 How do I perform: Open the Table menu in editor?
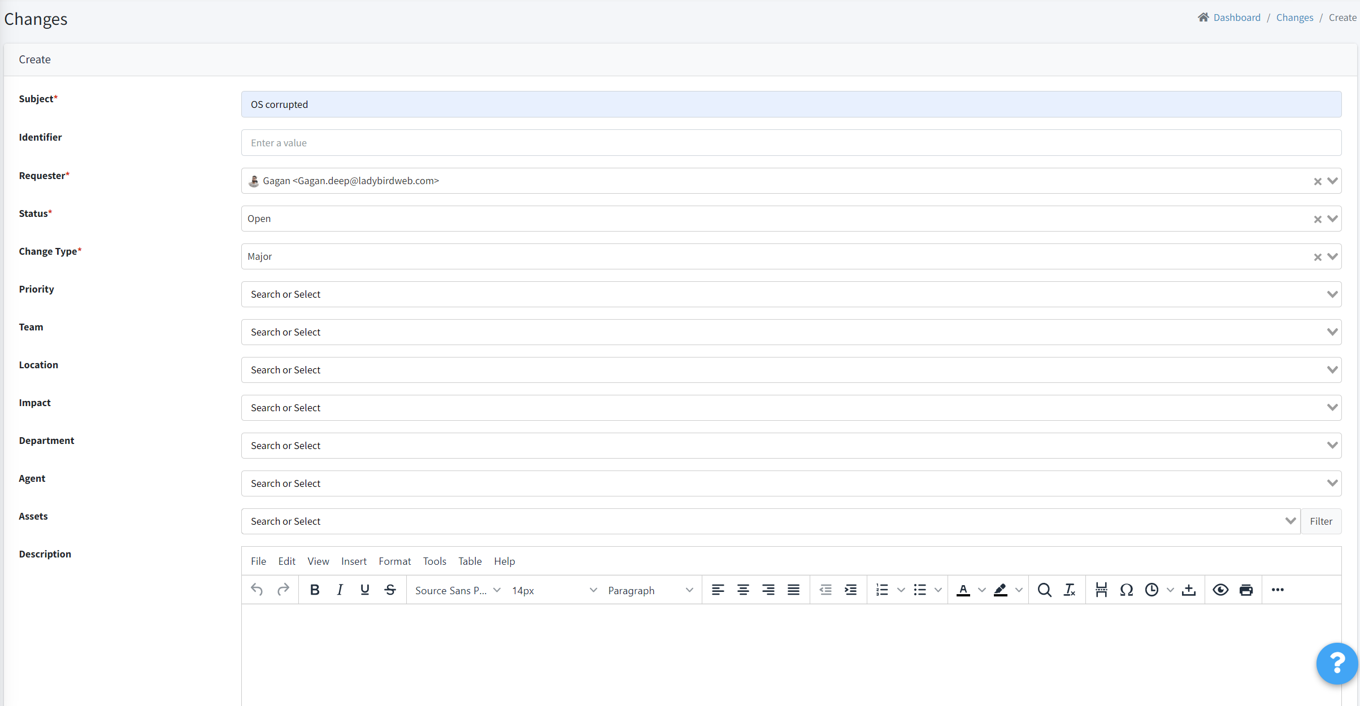(470, 561)
